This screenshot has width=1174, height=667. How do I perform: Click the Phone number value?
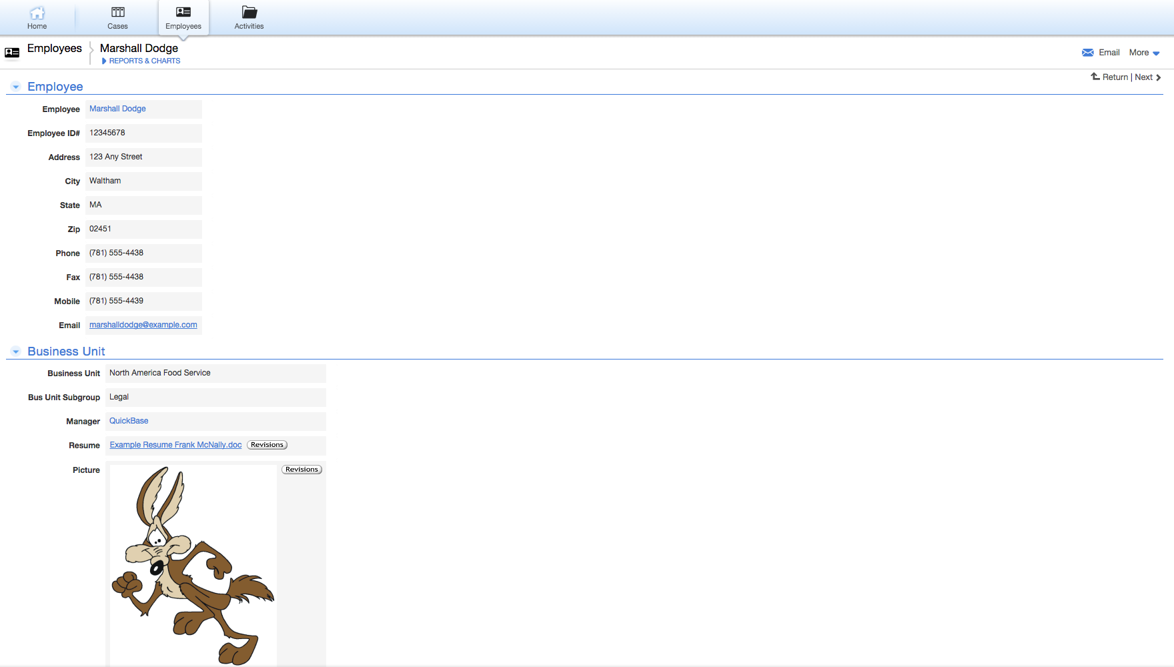pos(116,253)
